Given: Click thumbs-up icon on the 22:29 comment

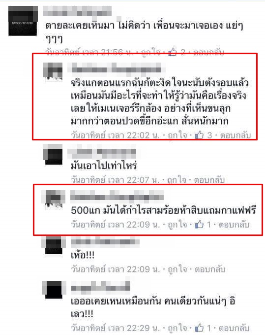Looking at the screenshot, I should (199, 328).
